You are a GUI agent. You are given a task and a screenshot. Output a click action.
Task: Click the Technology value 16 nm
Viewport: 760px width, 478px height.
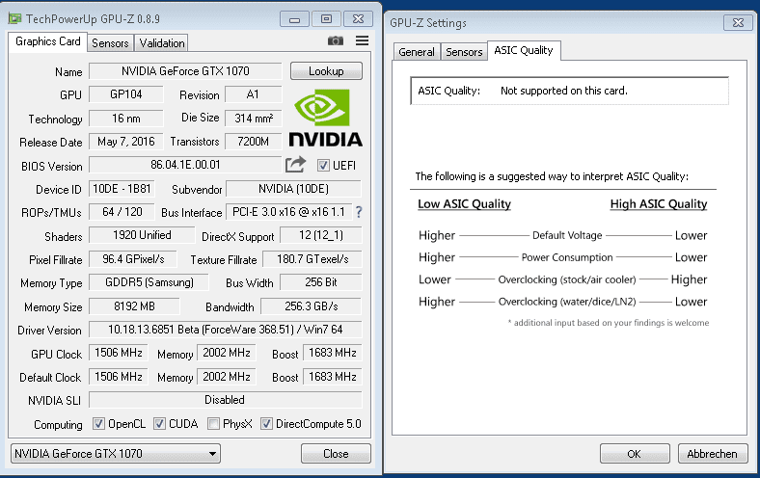(126, 119)
